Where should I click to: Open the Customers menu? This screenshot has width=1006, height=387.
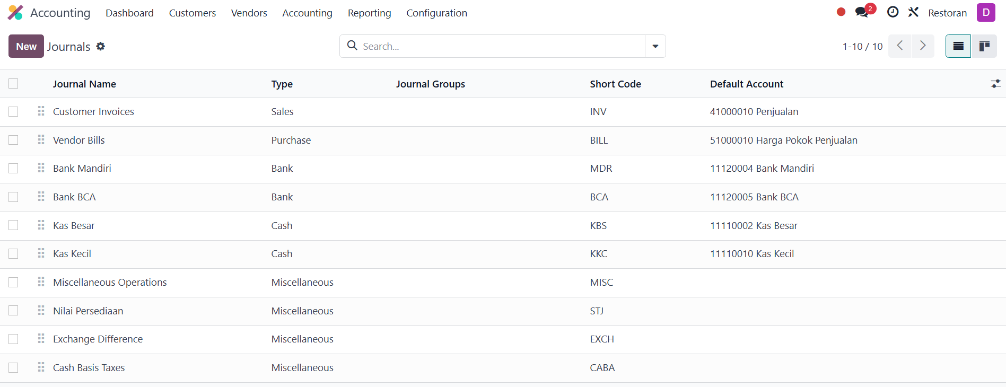click(193, 13)
